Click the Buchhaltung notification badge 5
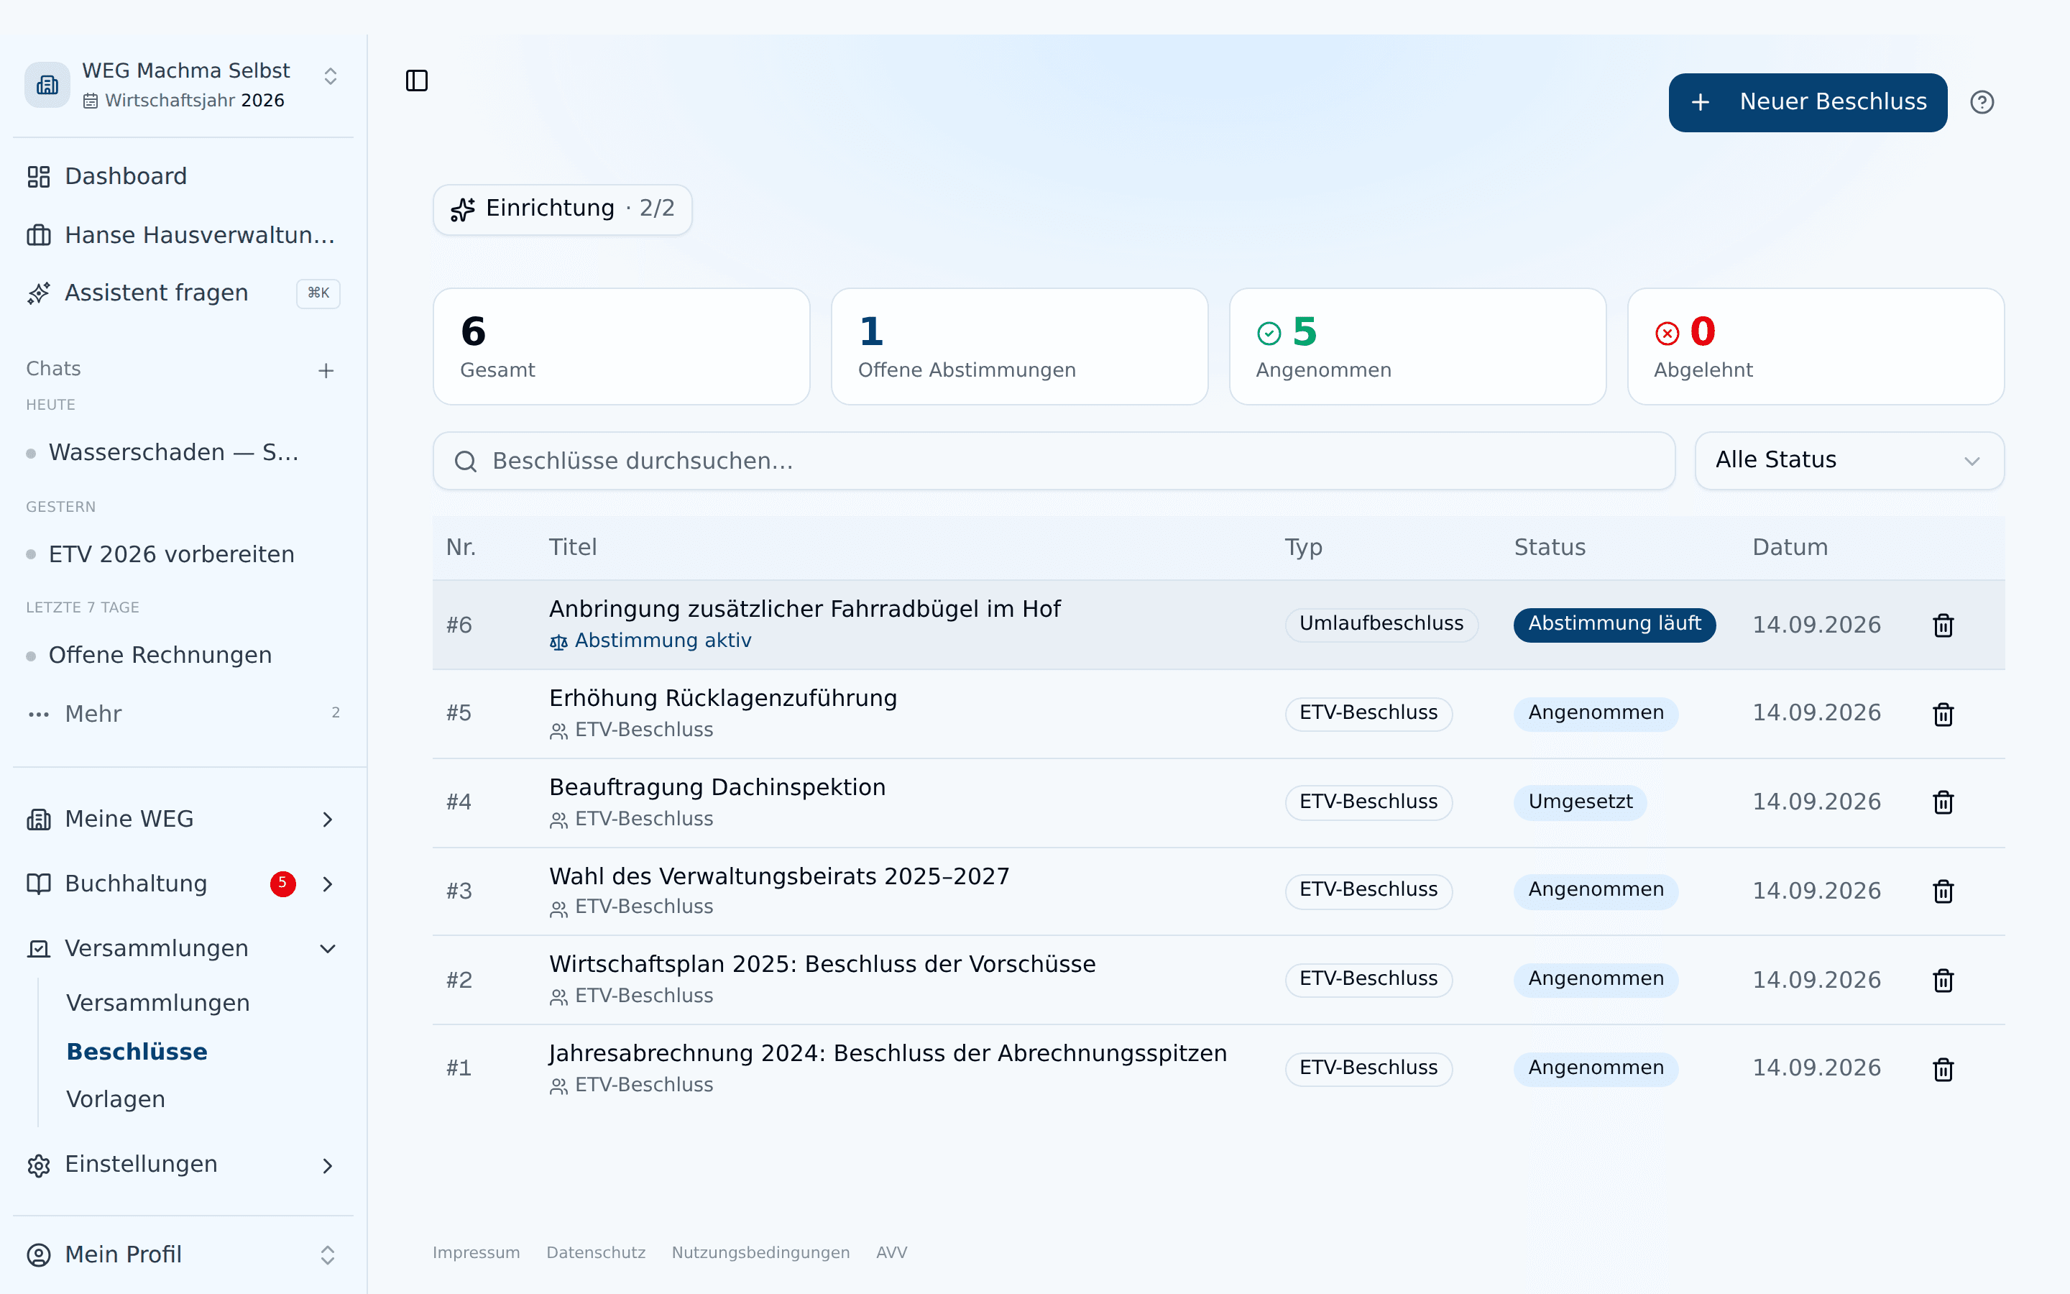This screenshot has height=1294, width=2070. point(283,884)
